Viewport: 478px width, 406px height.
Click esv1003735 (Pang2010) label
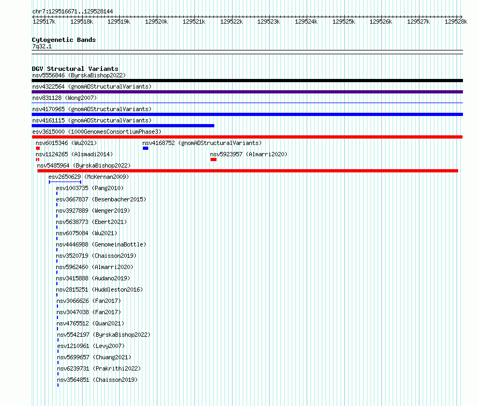pos(90,188)
